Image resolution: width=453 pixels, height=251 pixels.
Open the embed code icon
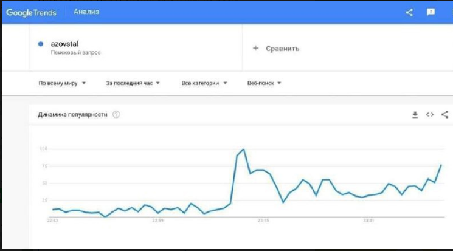point(430,114)
